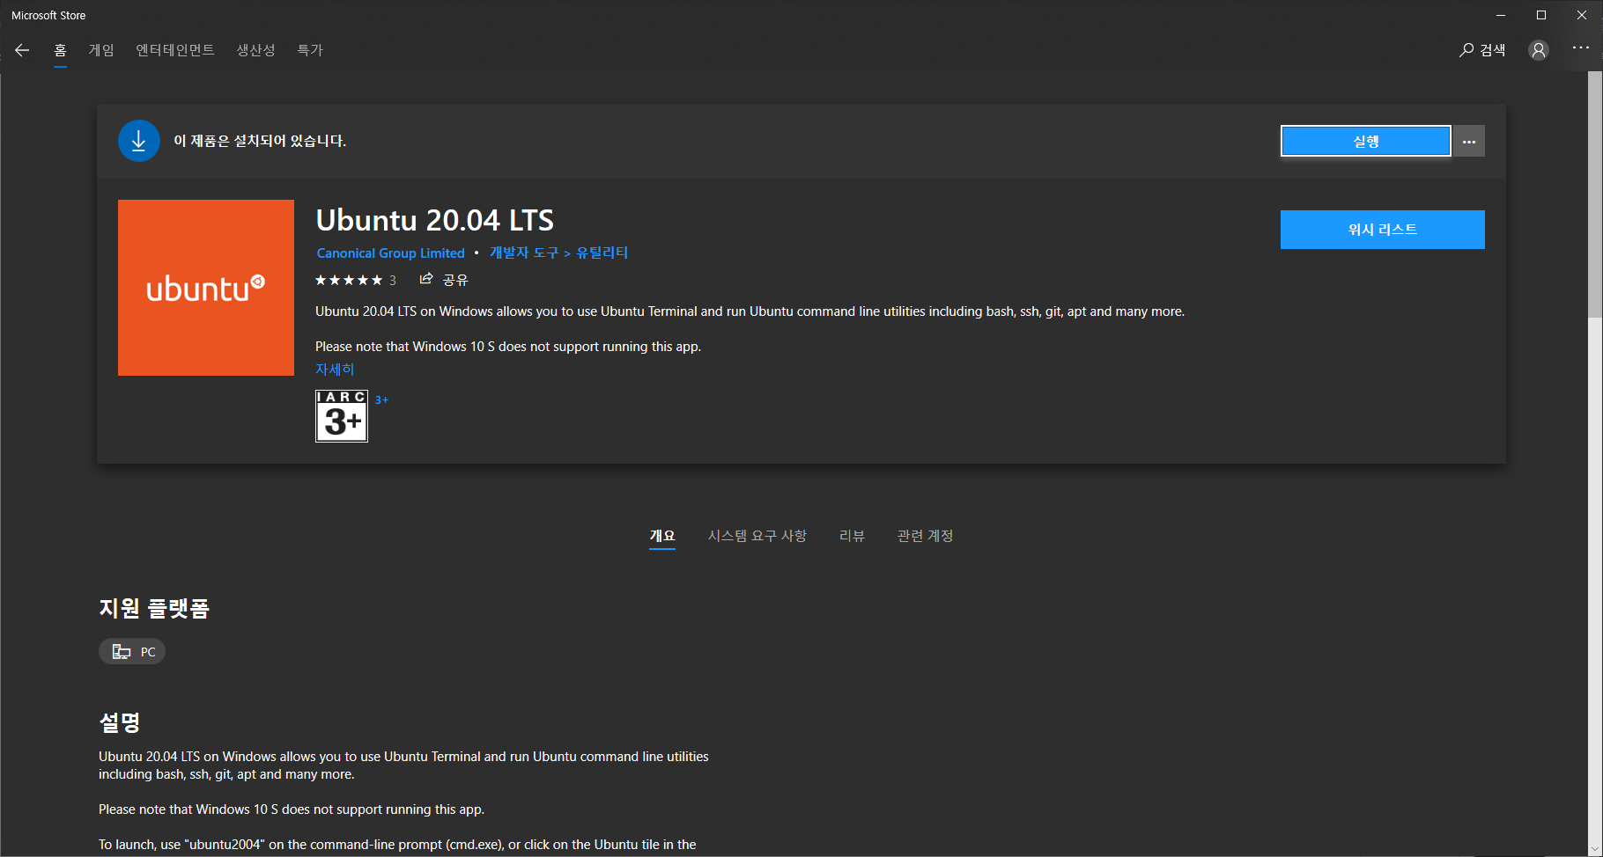Screen dimensions: 1603x857
Task: Open the user account profile icon
Action: [1539, 50]
